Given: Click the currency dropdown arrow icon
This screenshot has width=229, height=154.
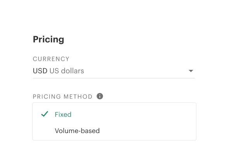Looking at the screenshot, I should point(191,71).
